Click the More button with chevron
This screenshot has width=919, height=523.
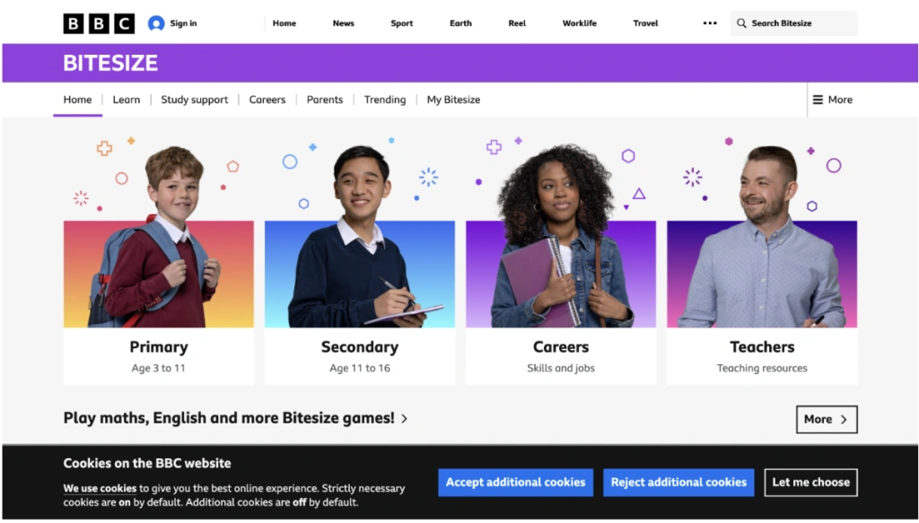(x=827, y=419)
